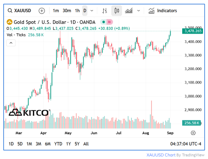Select the bars chart style icon
This screenshot has width=208, height=159.
tap(104, 11)
